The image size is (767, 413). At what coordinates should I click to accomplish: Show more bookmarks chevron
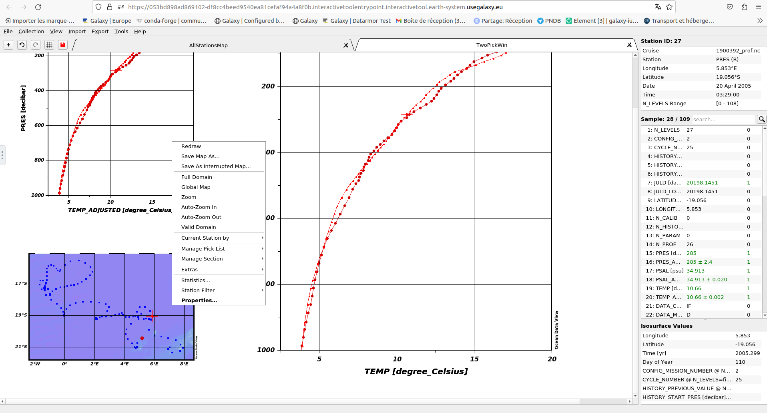(760, 20)
